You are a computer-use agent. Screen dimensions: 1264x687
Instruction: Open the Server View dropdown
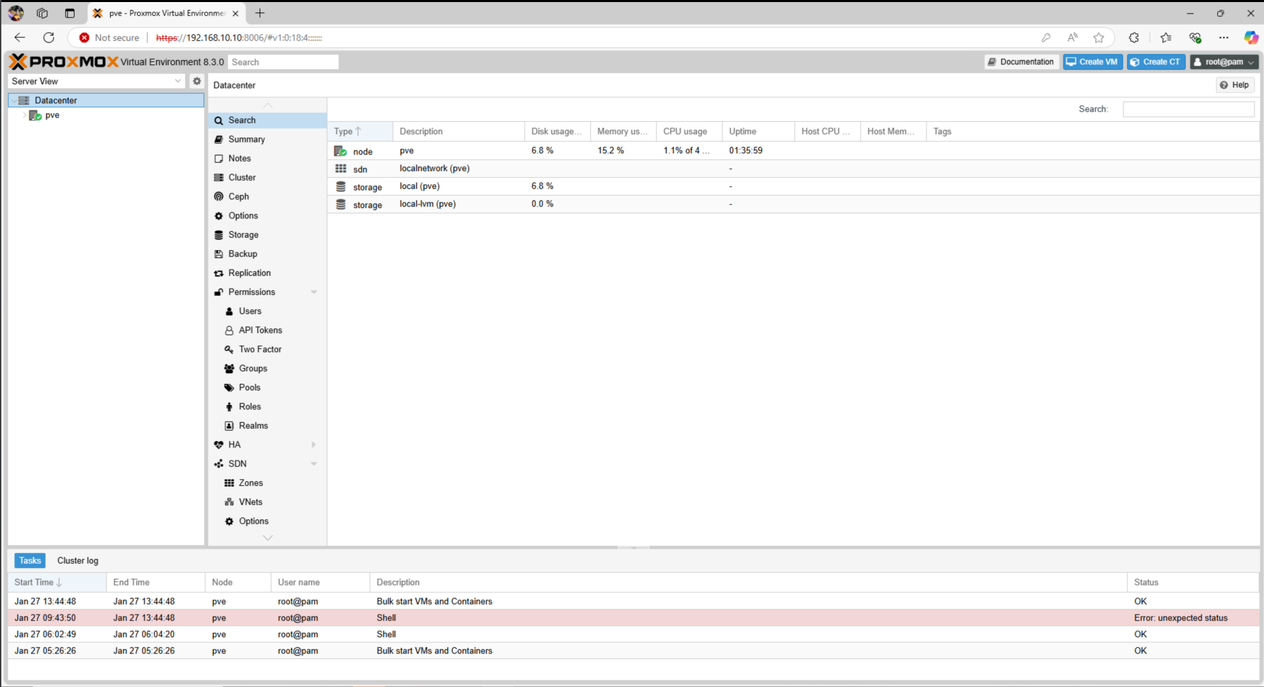(178, 81)
